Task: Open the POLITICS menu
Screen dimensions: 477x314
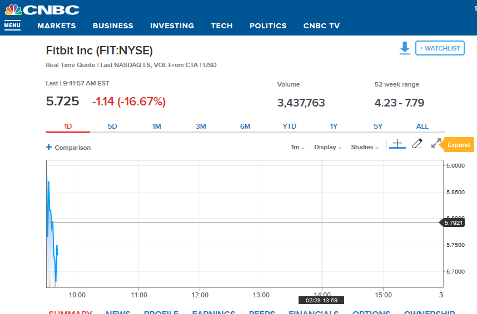Action: pyautogui.click(x=268, y=26)
